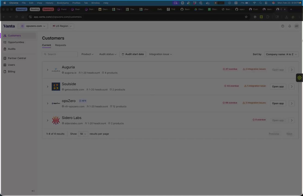
Task: Go to Chrome home button
Action: 23,17
